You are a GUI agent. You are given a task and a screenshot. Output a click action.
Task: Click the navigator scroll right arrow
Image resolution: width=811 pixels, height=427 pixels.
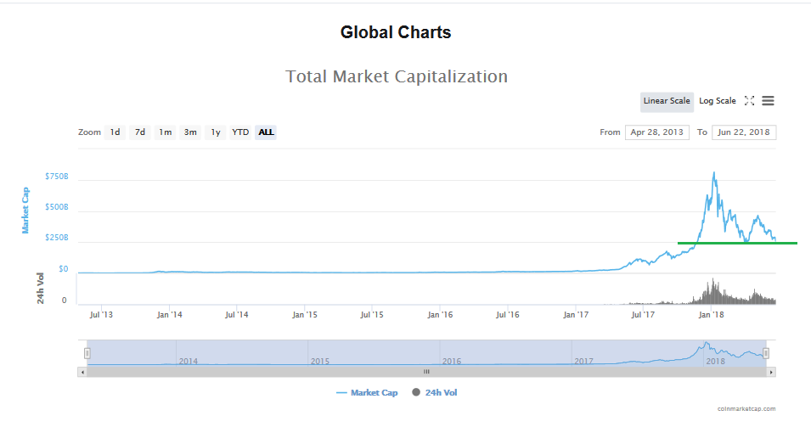[771, 372]
